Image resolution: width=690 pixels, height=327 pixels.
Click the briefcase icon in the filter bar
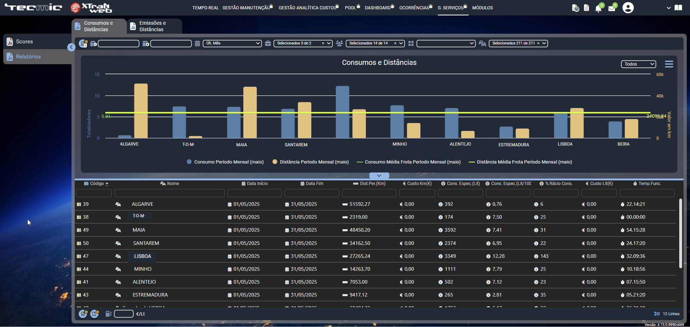pyautogui.click(x=268, y=43)
